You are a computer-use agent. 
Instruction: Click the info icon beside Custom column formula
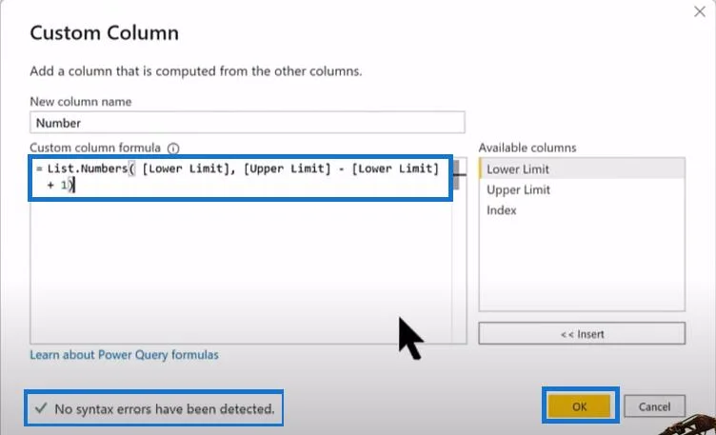(173, 148)
